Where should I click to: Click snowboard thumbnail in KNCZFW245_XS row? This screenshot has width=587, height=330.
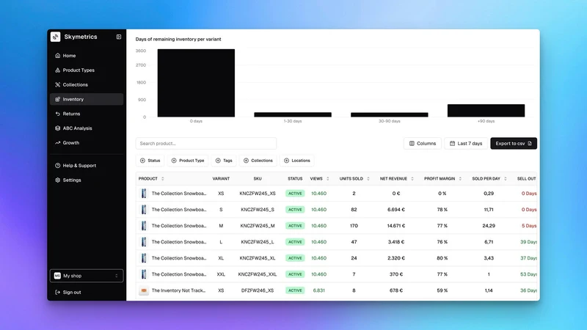coord(144,194)
